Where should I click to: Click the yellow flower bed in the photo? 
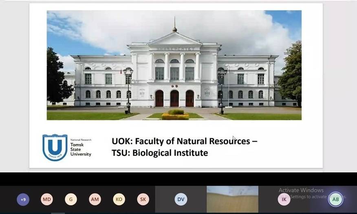[x=175, y=116]
